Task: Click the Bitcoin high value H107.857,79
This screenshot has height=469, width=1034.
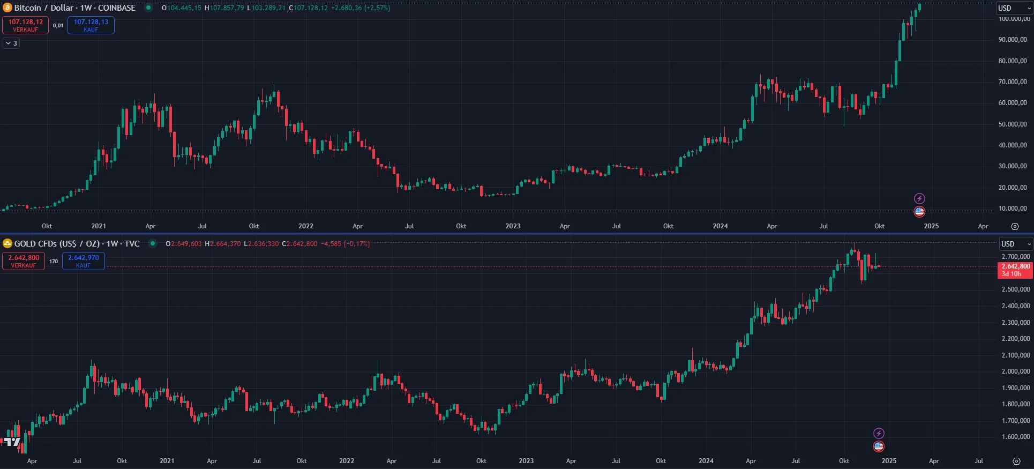Action: pyautogui.click(x=224, y=8)
